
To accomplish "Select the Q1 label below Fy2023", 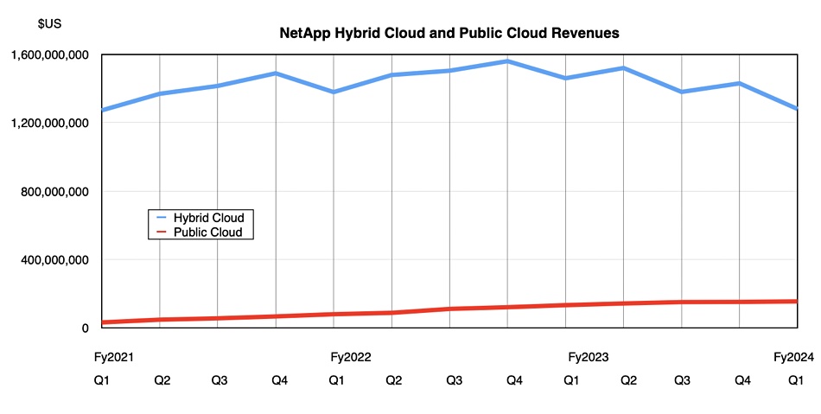I will tap(570, 380).
